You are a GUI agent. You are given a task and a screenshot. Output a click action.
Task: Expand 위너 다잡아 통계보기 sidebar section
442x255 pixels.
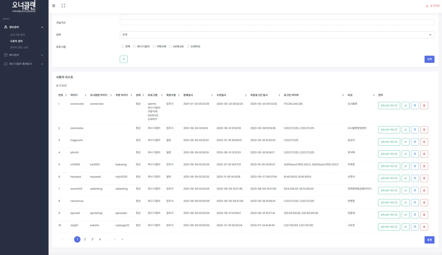pyautogui.click(x=23, y=64)
